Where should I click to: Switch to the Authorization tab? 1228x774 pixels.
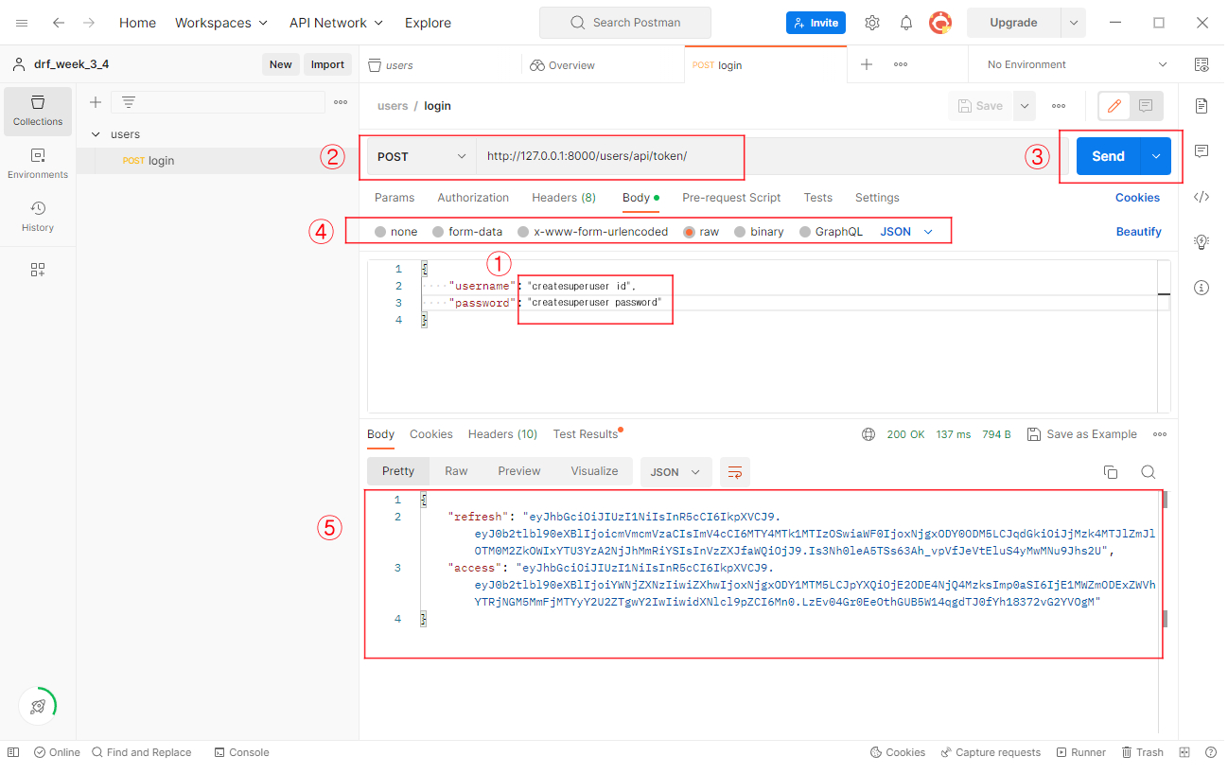(473, 198)
